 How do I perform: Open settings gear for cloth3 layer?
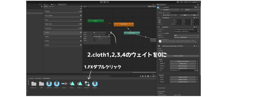pos(81,41)
